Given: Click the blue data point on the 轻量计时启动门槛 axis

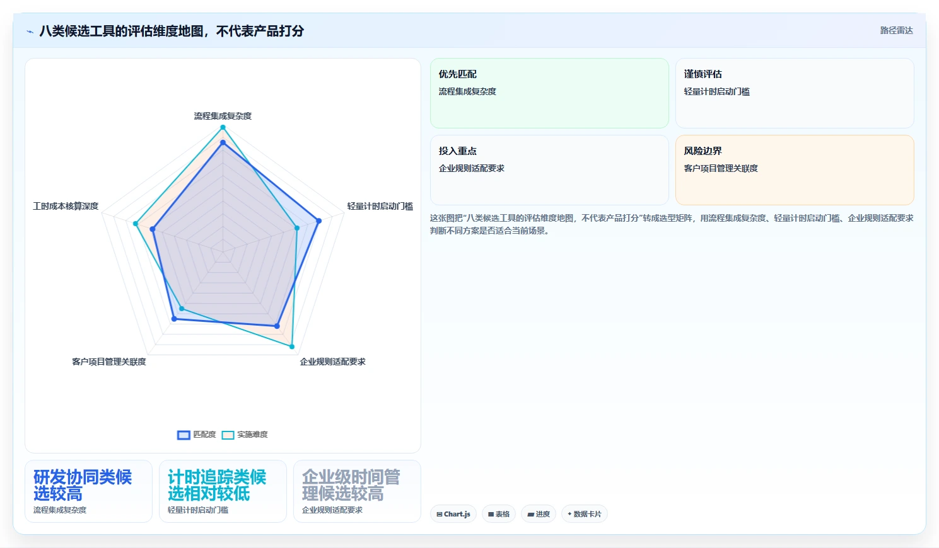Looking at the screenshot, I should (x=318, y=221).
